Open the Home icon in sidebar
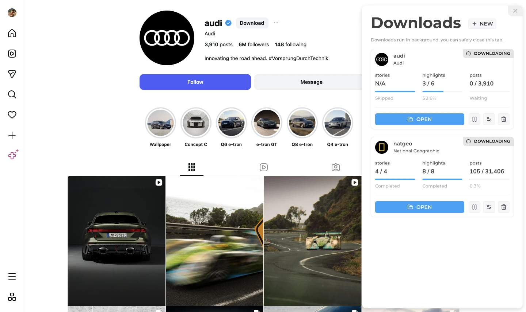526x312 pixels. [x=12, y=33]
